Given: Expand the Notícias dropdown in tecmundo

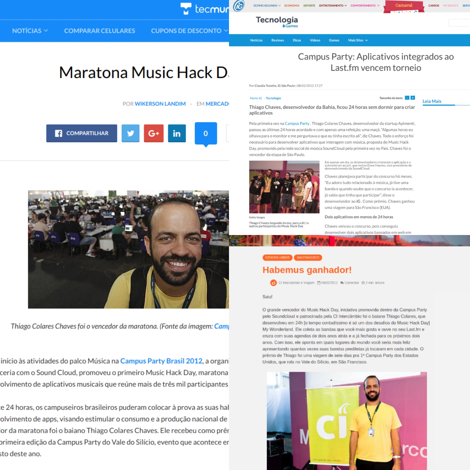Looking at the screenshot, I should 30,31.
